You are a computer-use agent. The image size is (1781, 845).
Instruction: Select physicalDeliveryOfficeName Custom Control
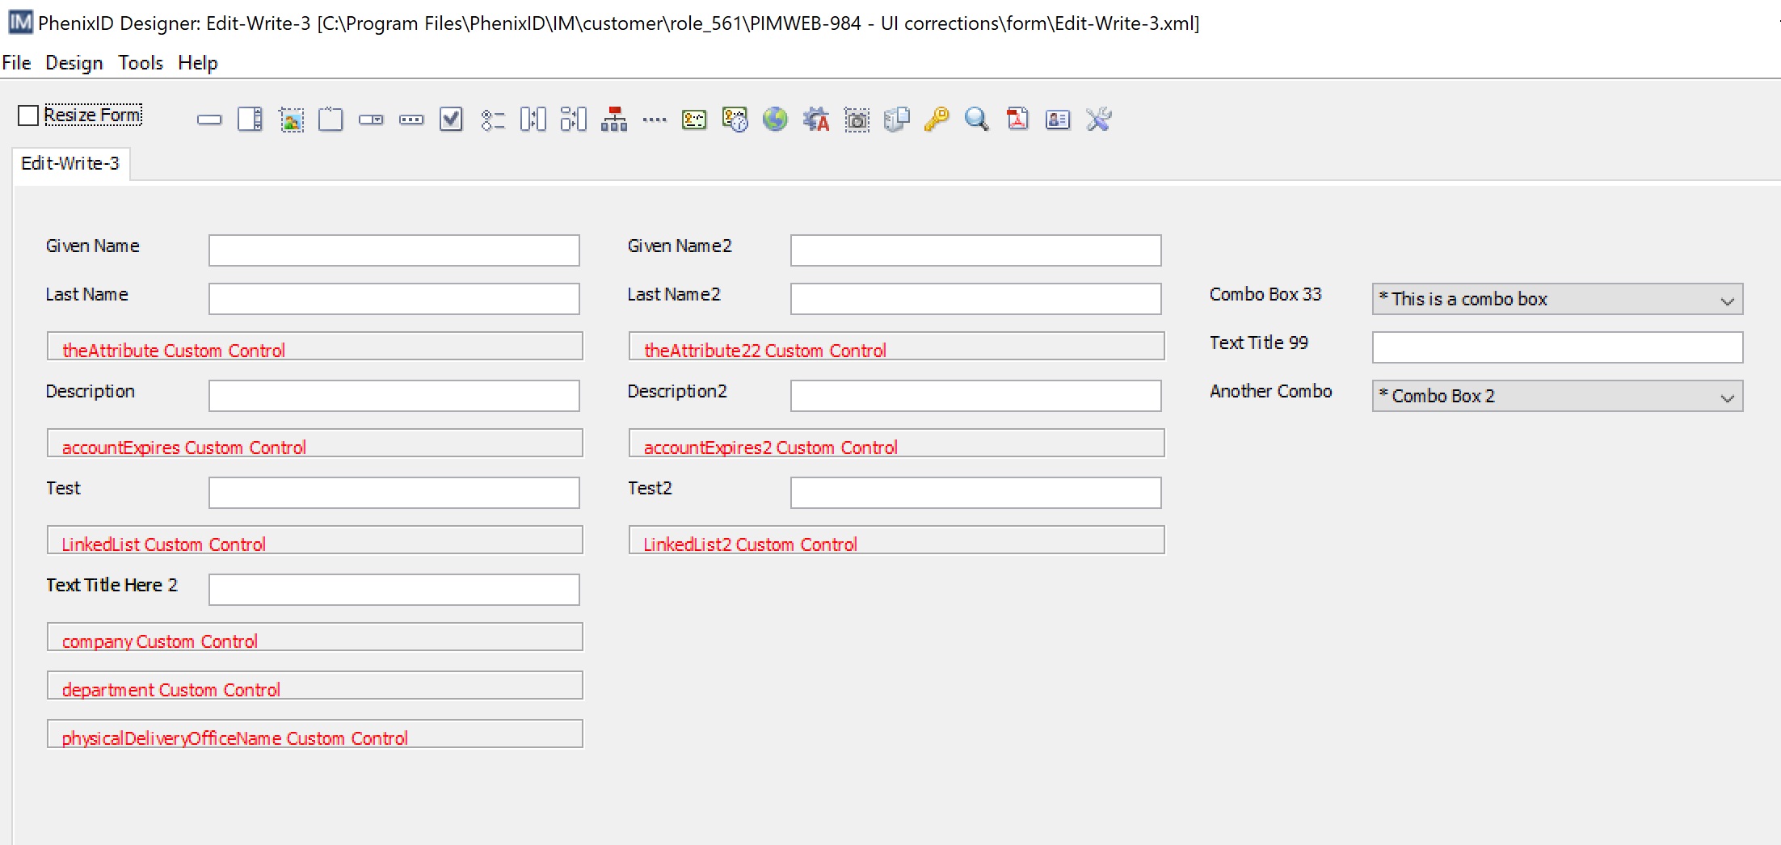coord(315,734)
